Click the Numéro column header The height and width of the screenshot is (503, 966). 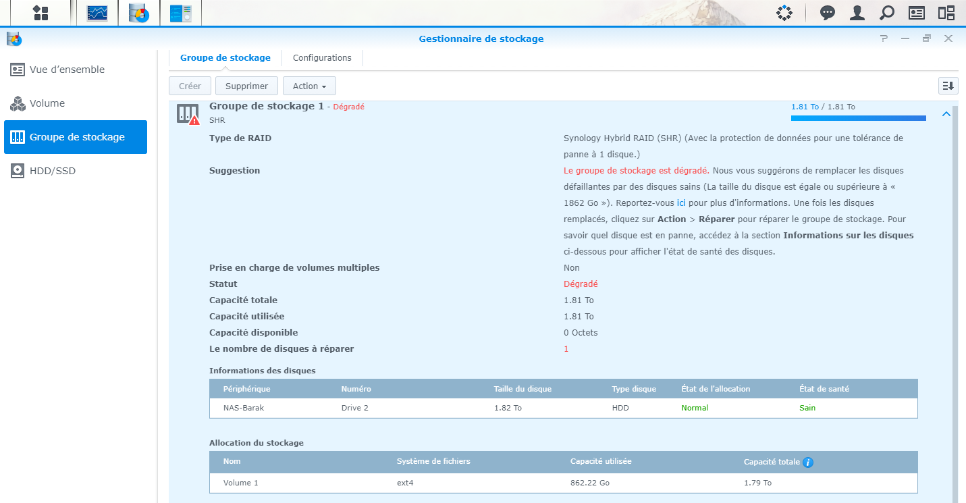[356, 389]
